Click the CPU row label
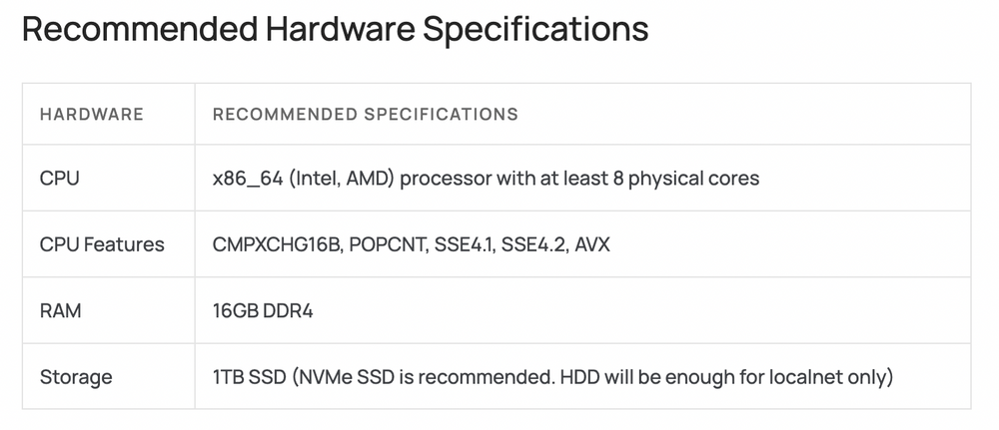 (60, 179)
